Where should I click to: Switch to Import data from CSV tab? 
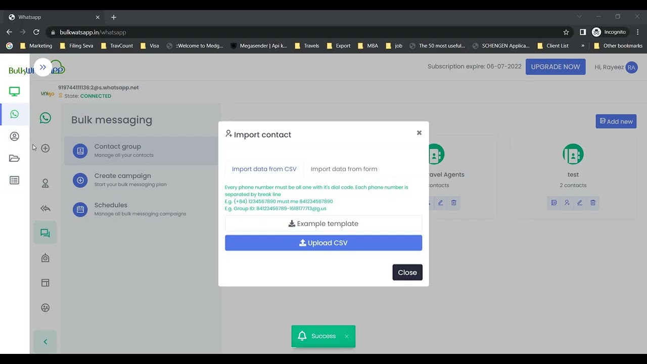(264, 169)
